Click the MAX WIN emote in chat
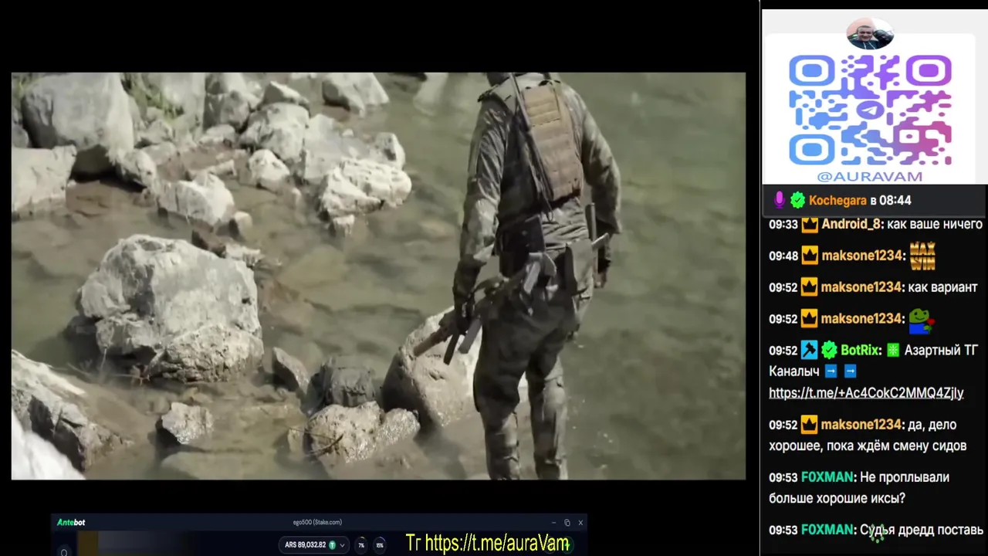This screenshot has width=988, height=556. 922,256
